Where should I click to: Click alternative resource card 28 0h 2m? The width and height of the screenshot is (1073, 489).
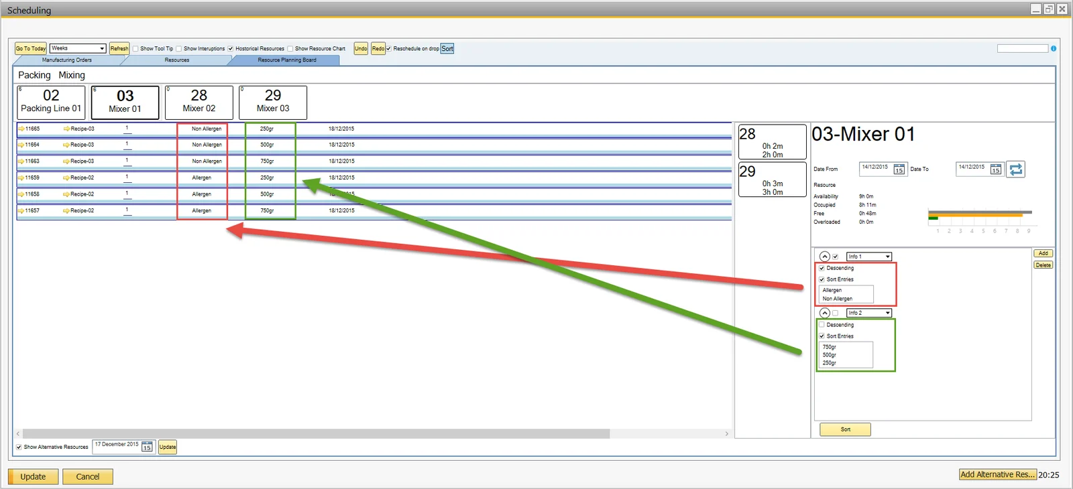772,141
